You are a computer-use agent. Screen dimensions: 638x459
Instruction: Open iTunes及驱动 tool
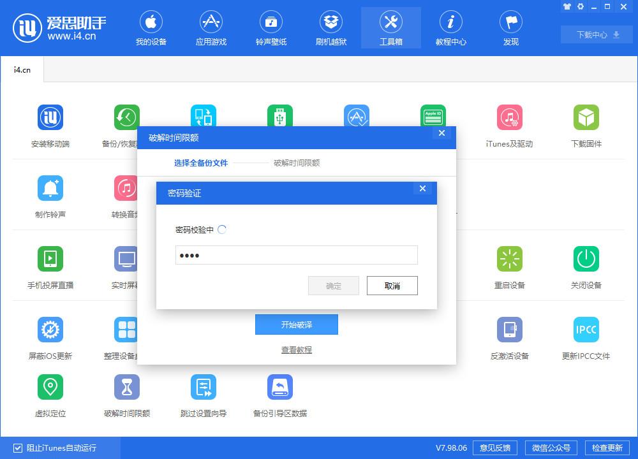[x=509, y=126]
